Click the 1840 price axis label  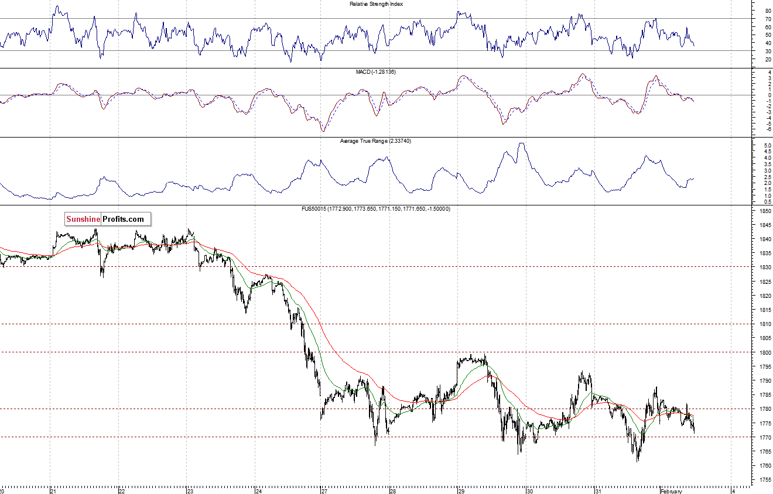point(765,239)
